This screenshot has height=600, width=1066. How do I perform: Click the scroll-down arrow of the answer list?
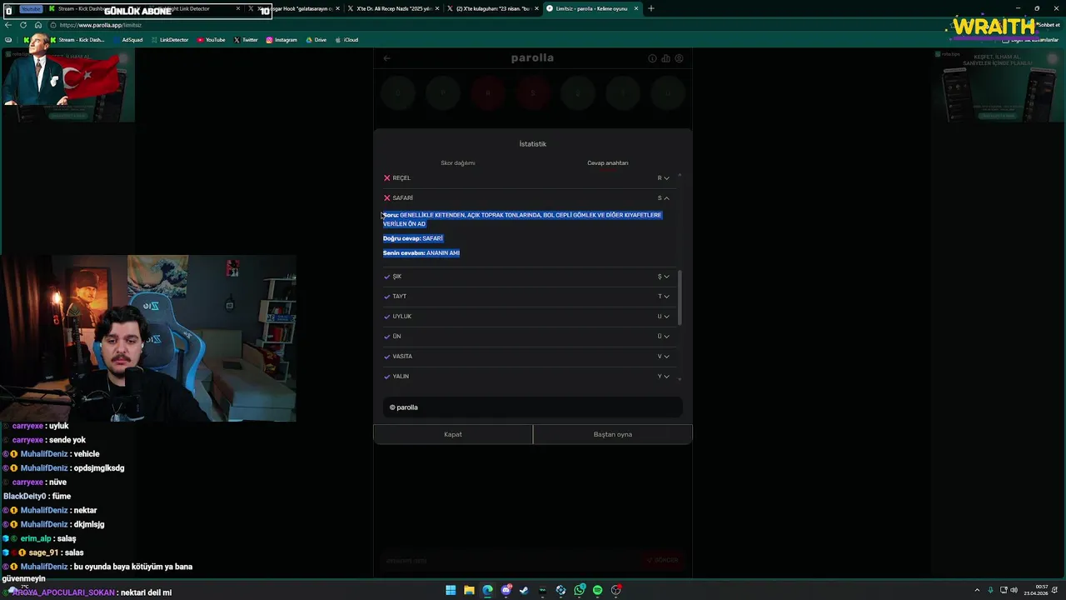point(680,379)
